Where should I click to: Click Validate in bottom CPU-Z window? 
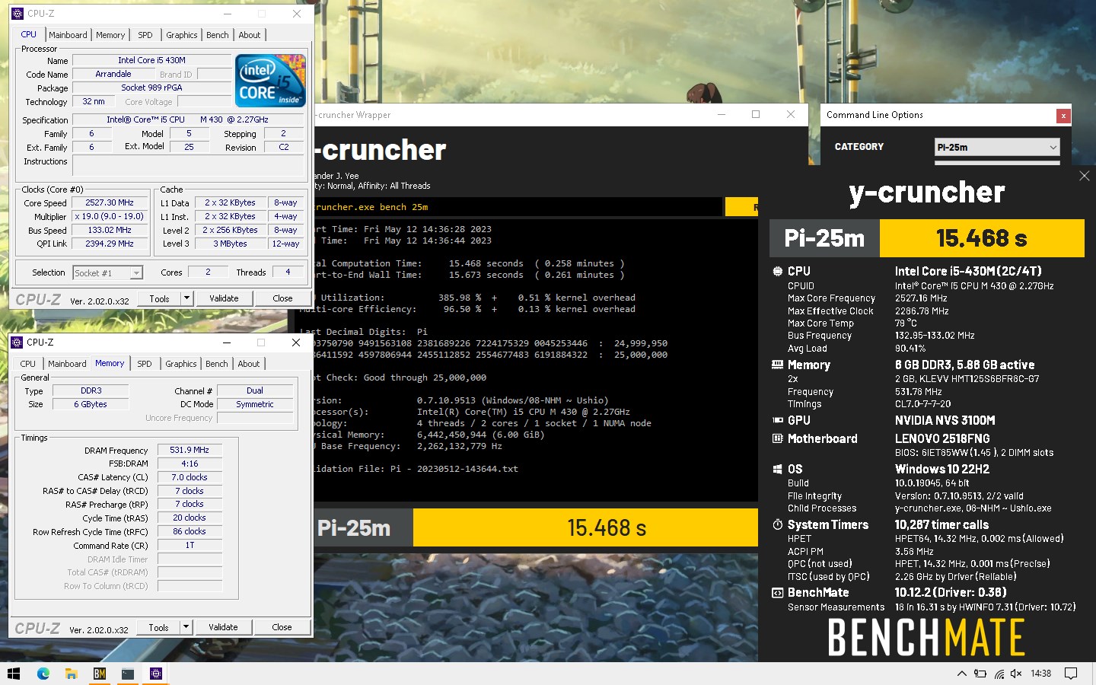(223, 627)
